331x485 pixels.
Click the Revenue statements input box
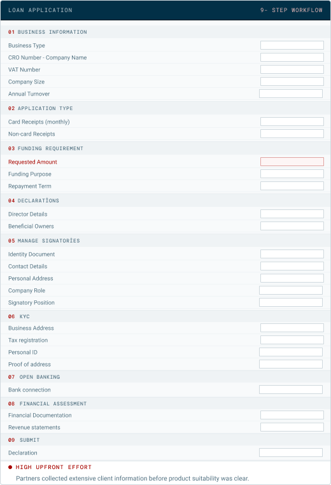tap(292, 427)
